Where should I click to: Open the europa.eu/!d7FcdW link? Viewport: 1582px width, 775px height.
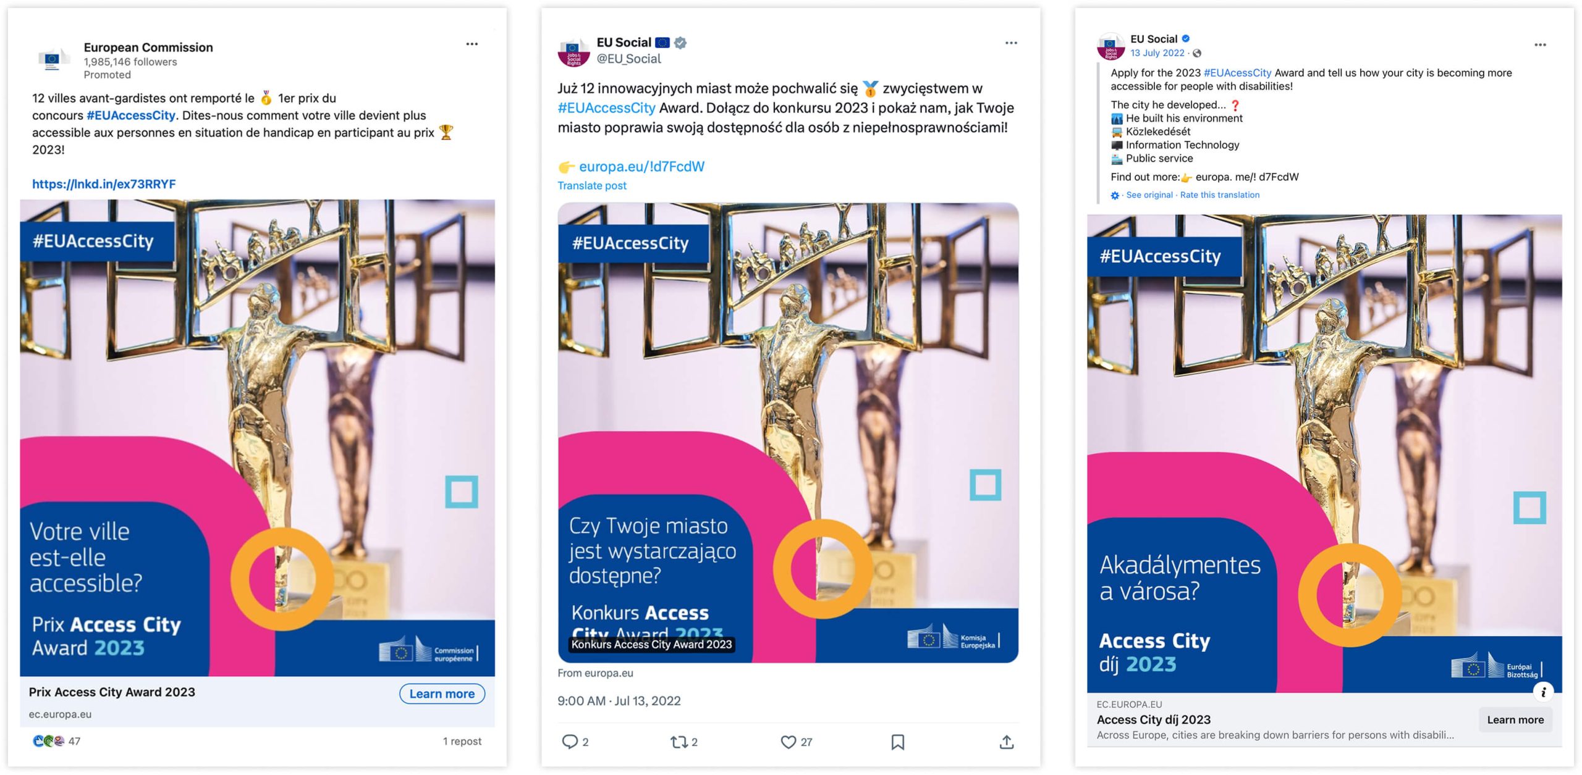[641, 167]
